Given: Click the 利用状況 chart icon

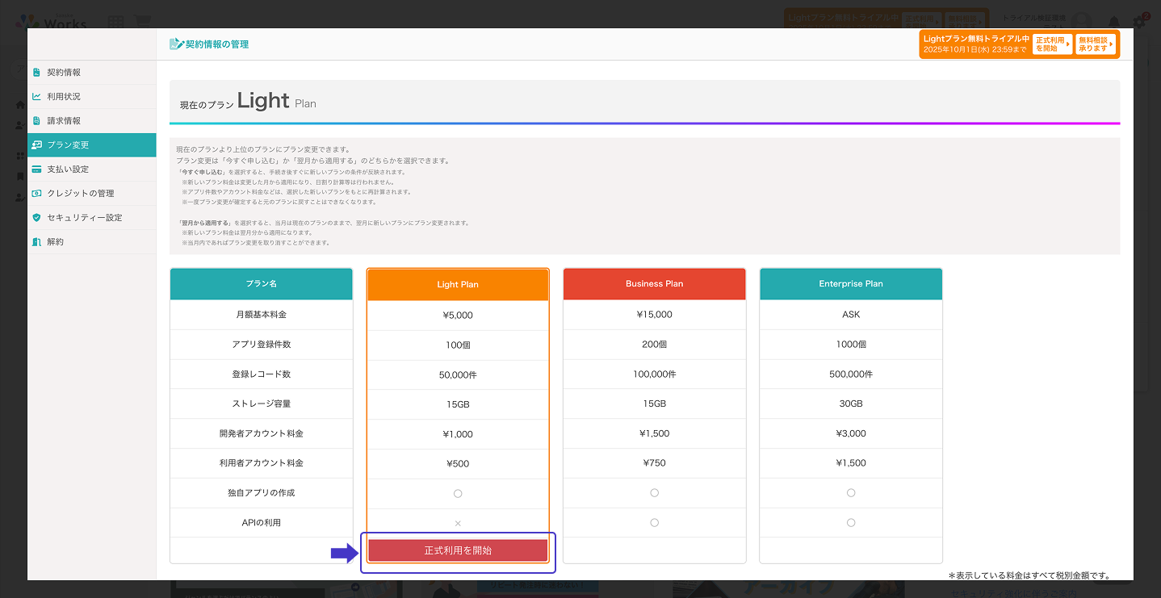Looking at the screenshot, I should (36, 97).
